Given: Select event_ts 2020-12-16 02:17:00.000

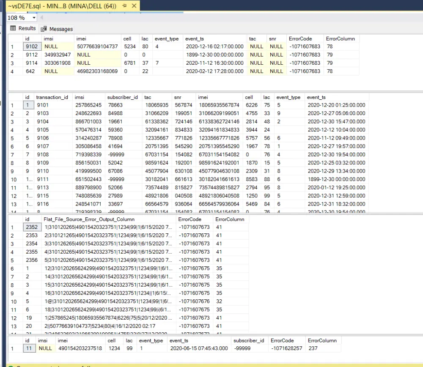Looking at the screenshot, I should pos(215,47).
